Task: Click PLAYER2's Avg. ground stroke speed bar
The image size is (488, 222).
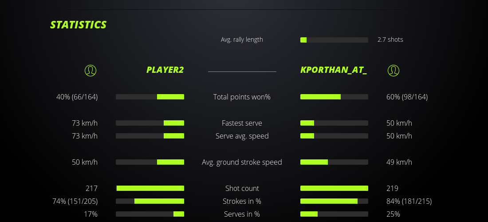Action: click(150, 162)
